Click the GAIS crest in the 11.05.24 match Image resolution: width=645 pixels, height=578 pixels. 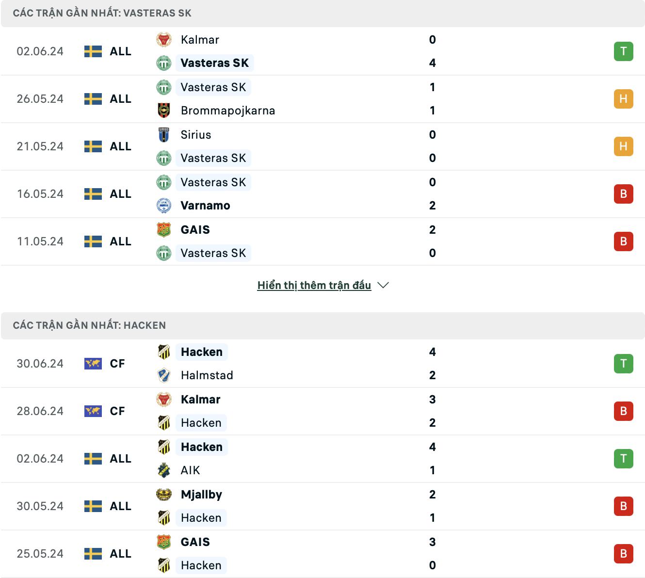(164, 230)
